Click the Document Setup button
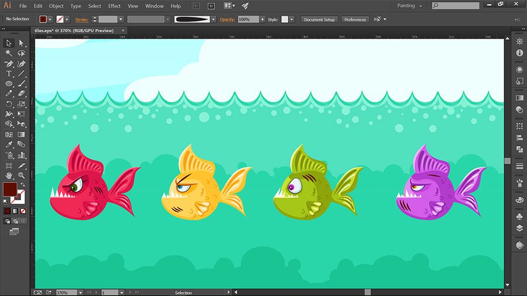This screenshot has height=296, width=527. (319, 19)
